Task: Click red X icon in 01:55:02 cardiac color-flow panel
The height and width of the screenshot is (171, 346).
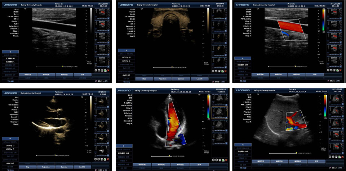Action: click(x=226, y=160)
